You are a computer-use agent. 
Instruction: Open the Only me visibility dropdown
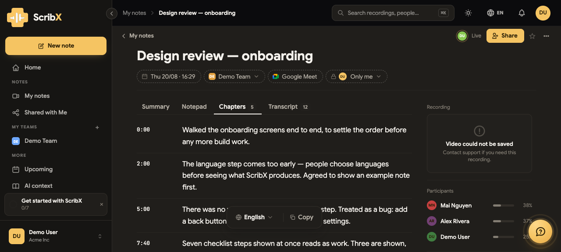tap(356, 76)
